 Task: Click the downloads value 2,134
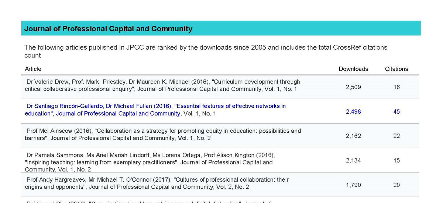(x=353, y=160)
